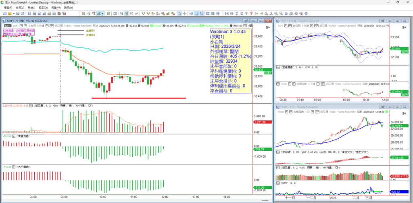Image resolution: width=413 pixels, height=203 pixels.
Task: Switch chart style to candlestick icon
Action: (x=127, y=13)
